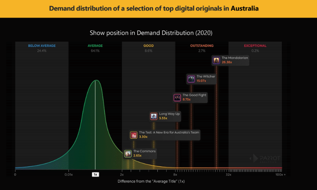Click the 100x + axis tick label
This screenshot has width=317, height=190.
point(280,175)
